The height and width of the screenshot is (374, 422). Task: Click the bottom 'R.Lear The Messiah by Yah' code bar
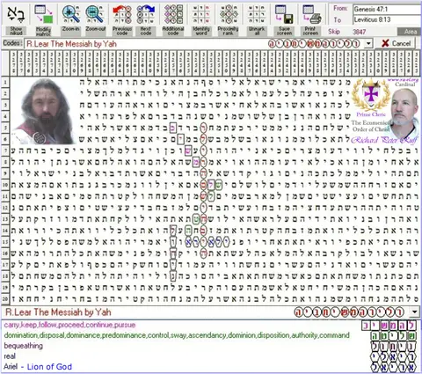click(206, 312)
